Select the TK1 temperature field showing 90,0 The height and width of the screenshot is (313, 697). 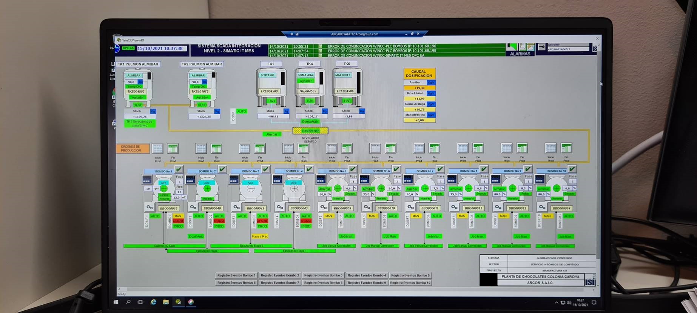(131, 82)
